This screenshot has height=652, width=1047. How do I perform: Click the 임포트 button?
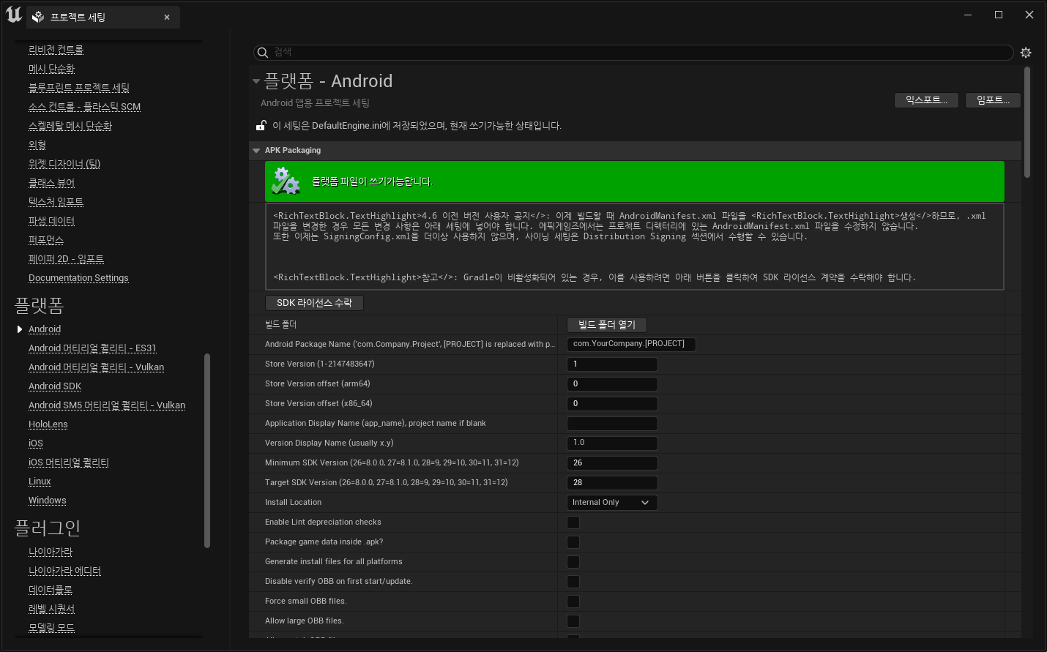tap(993, 100)
